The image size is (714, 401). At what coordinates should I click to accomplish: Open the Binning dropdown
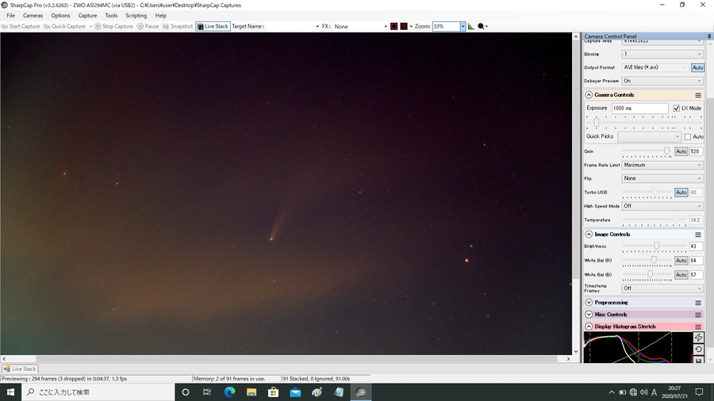[662, 54]
